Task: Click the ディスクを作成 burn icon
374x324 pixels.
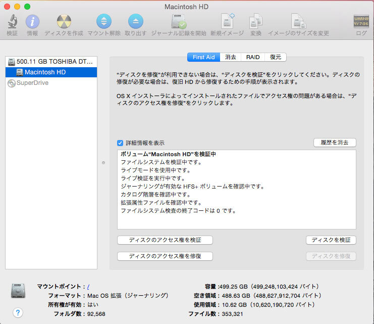Action: click(64, 22)
